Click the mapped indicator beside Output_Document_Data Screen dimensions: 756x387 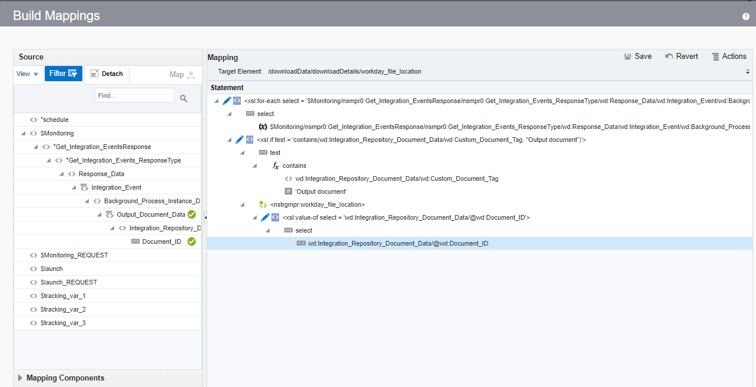point(191,214)
